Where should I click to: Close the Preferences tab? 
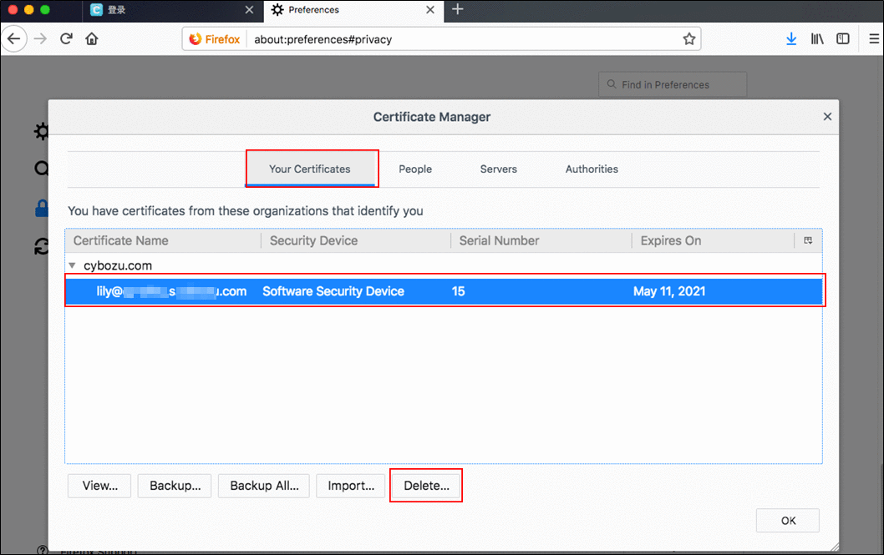coord(430,10)
